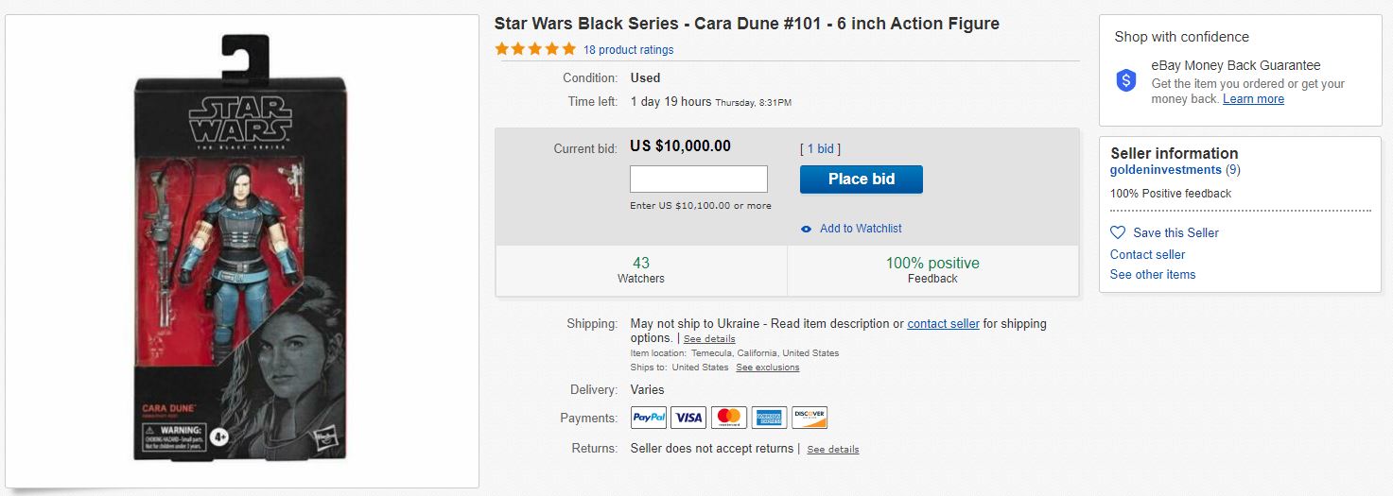Click Contact seller in Seller information
1393x496 pixels.
click(x=1147, y=254)
